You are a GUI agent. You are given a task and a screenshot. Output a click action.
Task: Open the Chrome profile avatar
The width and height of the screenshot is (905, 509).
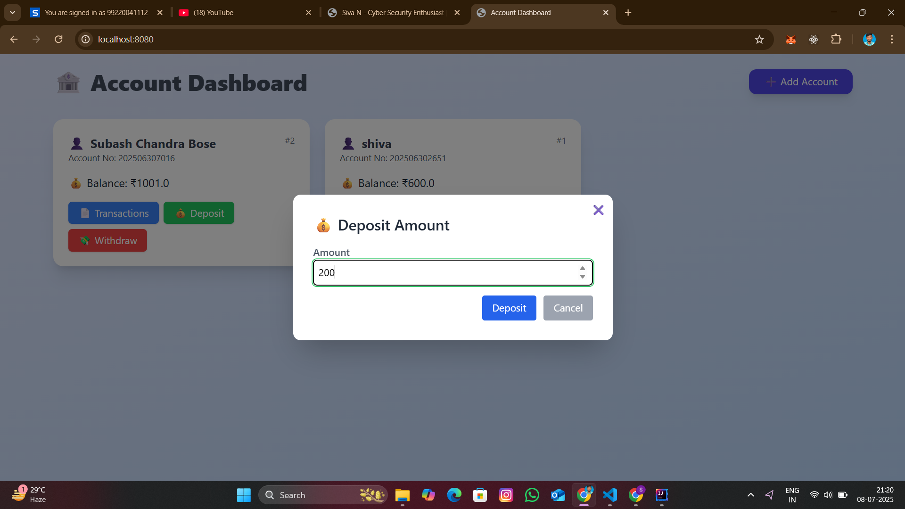pyautogui.click(x=869, y=40)
